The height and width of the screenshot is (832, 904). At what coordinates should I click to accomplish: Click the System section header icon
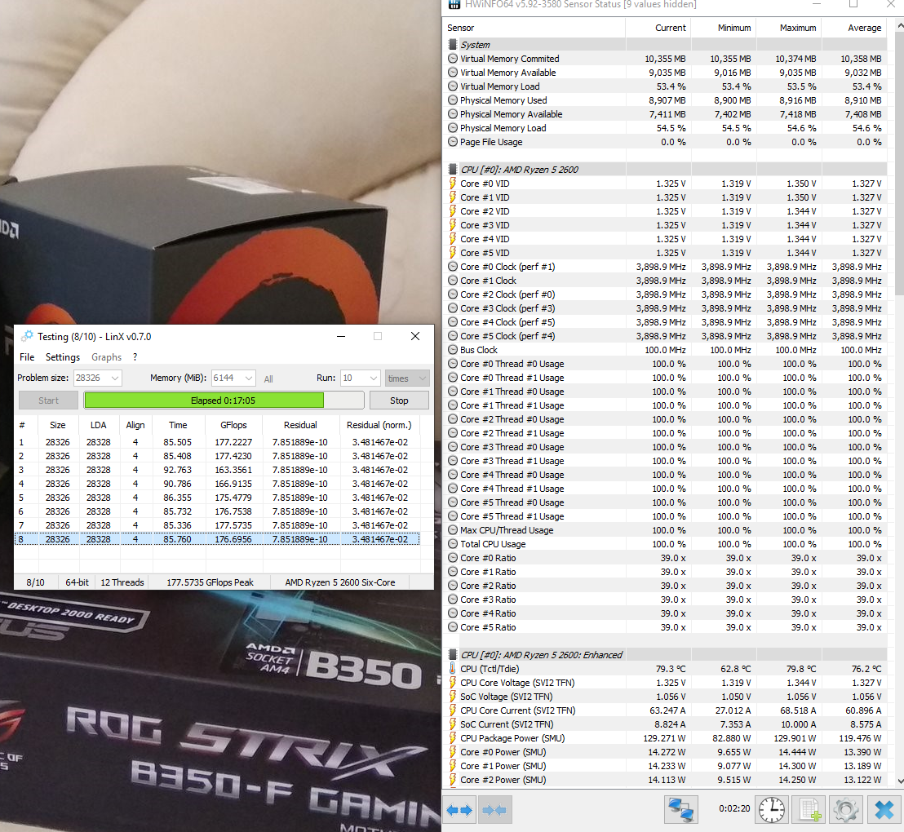(453, 44)
